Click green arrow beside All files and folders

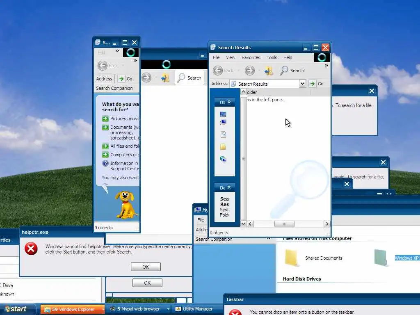pyautogui.click(x=105, y=146)
